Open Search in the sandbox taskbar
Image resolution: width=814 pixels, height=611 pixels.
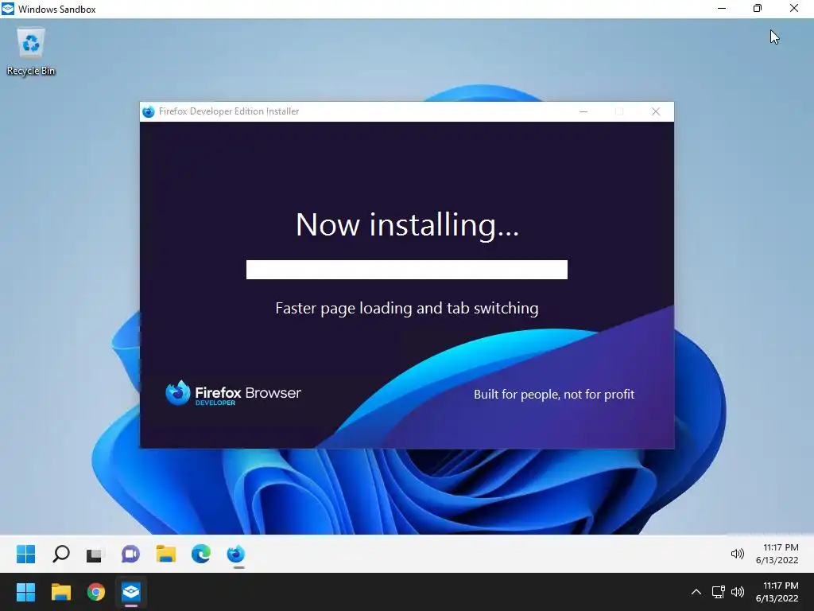click(60, 554)
